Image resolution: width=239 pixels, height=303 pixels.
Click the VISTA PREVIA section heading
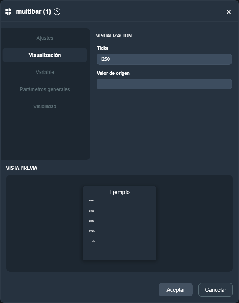click(22, 168)
